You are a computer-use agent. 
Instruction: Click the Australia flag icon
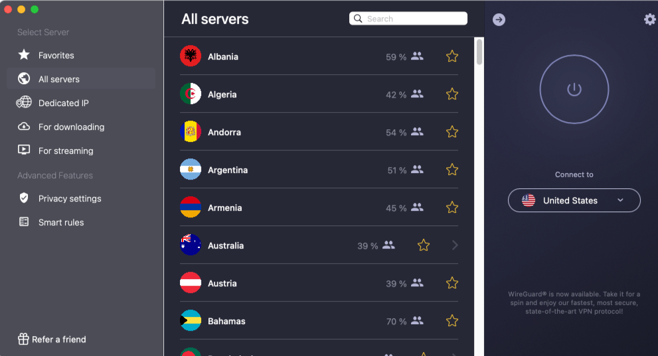pyautogui.click(x=191, y=245)
